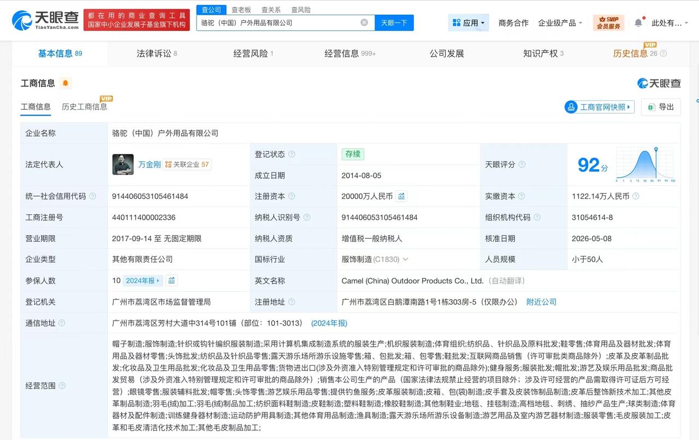Click the help icon beside 天眼评分
The height and width of the screenshot is (440, 699).
coord(522,165)
